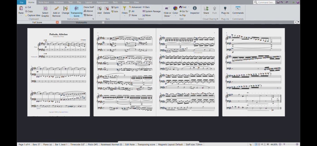Open the Commands dropdown
This screenshot has height=146, width=317.
(x=238, y=11)
